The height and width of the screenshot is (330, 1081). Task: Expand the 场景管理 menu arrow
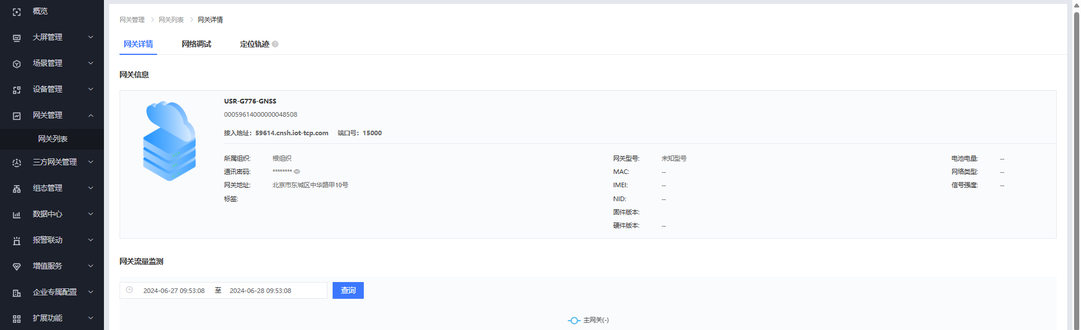[x=91, y=63]
